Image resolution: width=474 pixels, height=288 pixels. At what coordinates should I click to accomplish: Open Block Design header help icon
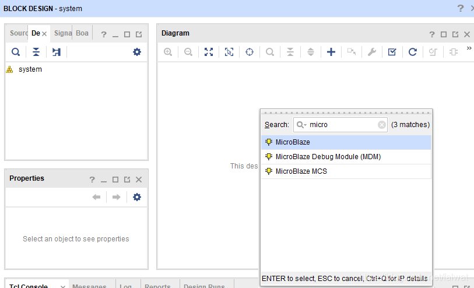click(460, 8)
